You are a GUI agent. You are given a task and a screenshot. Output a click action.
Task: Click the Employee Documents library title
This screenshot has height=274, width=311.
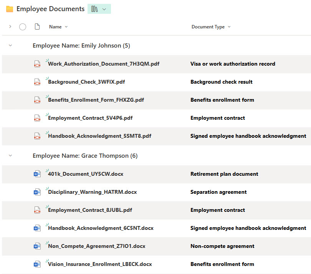click(51, 9)
